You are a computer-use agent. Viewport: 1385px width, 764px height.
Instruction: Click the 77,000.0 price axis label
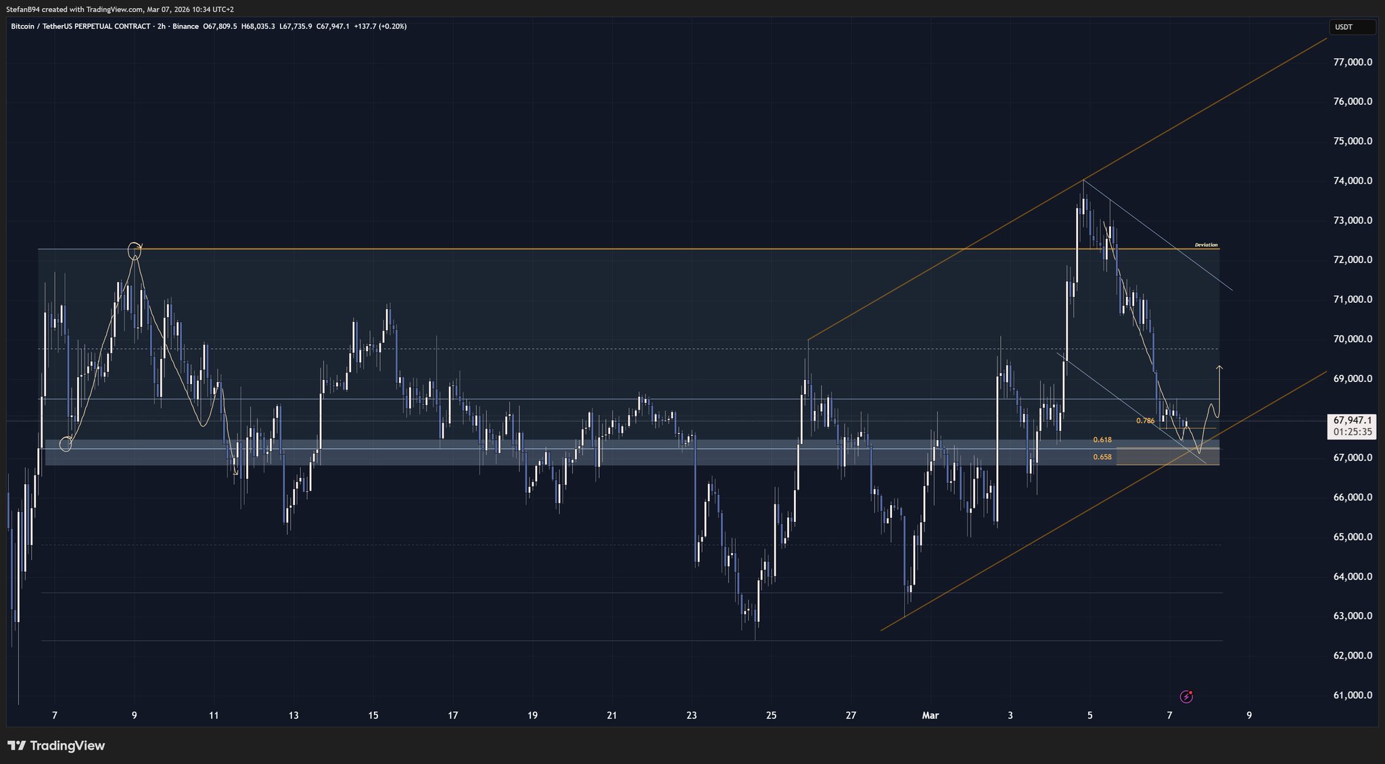pos(1352,62)
